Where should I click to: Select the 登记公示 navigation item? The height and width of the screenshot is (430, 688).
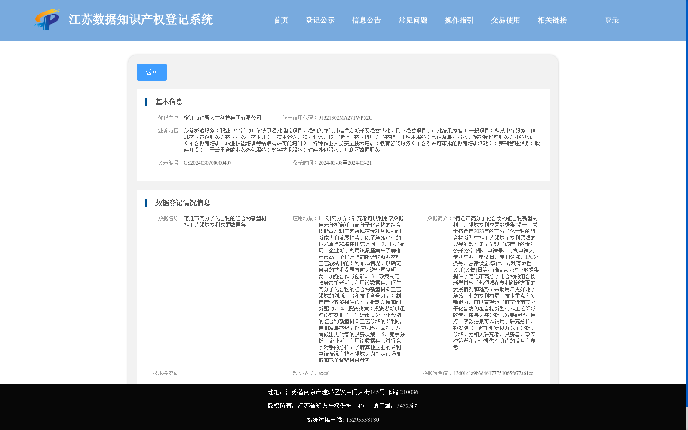[320, 20]
